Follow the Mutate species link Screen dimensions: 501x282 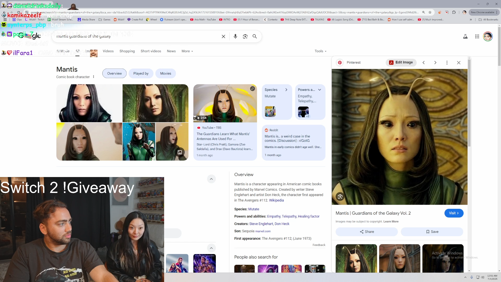pyautogui.click(x=254, y=209)
